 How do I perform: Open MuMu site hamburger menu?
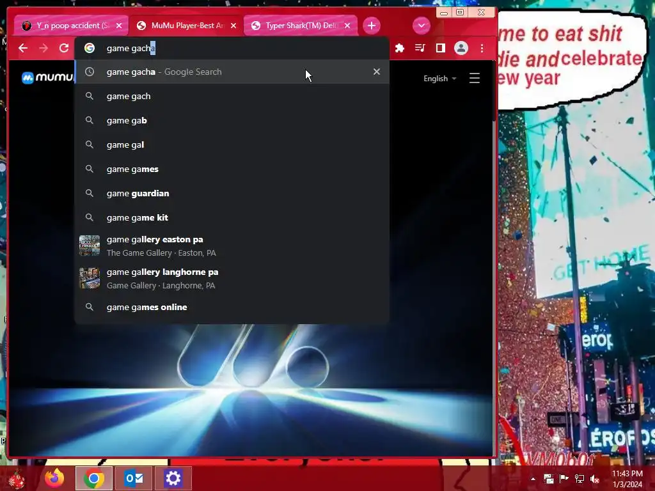tap(474, 78)
